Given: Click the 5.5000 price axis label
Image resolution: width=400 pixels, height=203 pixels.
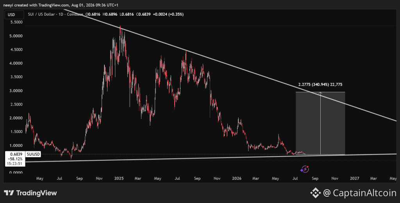Looking at the screenshot, I should [x=16, y=22].
